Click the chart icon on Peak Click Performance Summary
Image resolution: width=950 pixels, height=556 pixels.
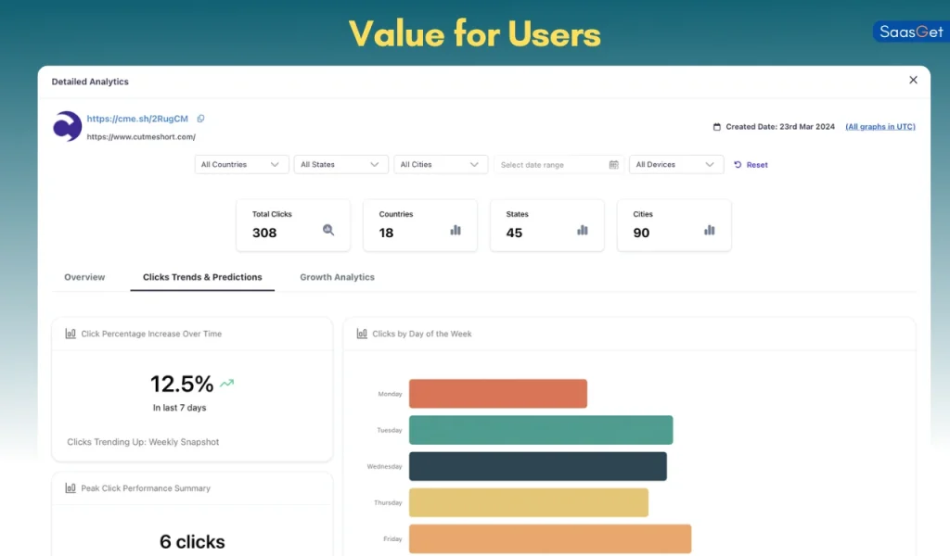[70, 488]
